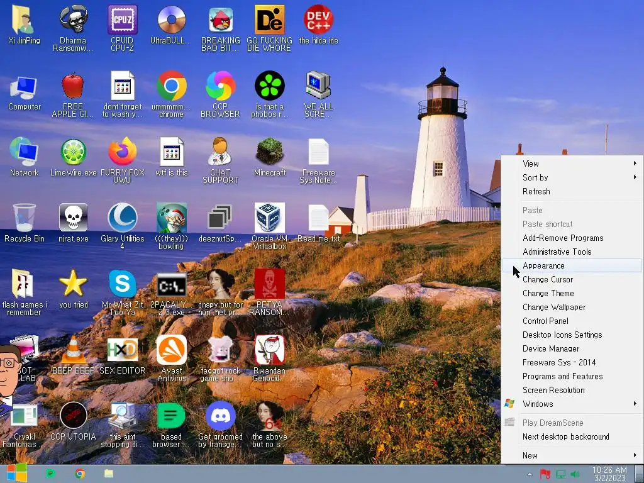Expand the Sort by submenu
The image size is (644, 483).
pyautogui.click(x=572, y=177)
